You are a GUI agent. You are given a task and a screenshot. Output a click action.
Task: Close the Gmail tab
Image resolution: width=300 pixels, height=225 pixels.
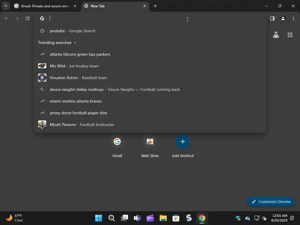(75, 6)
